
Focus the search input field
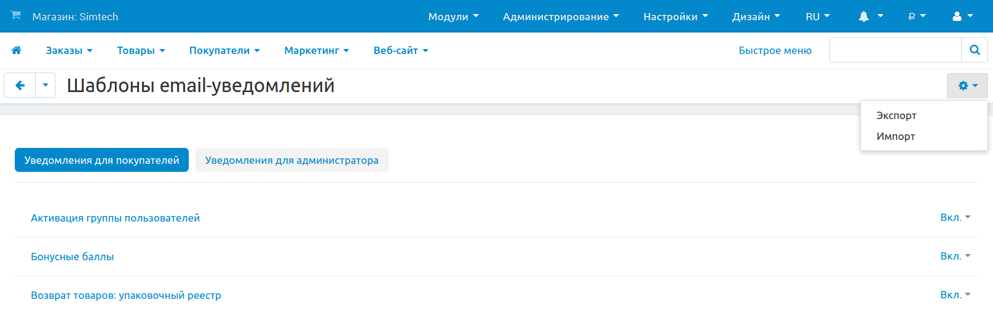point(895,50)
